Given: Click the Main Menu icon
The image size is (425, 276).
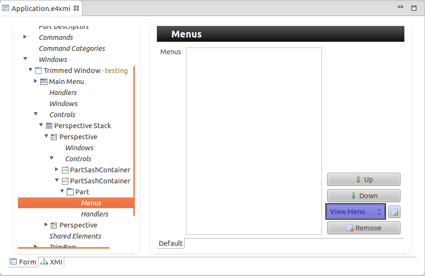Looking at the screenshot, I should (44, 82).
